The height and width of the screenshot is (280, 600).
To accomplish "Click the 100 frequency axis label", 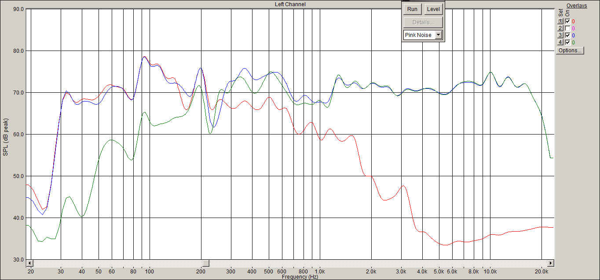I will [x=150, y=272].
